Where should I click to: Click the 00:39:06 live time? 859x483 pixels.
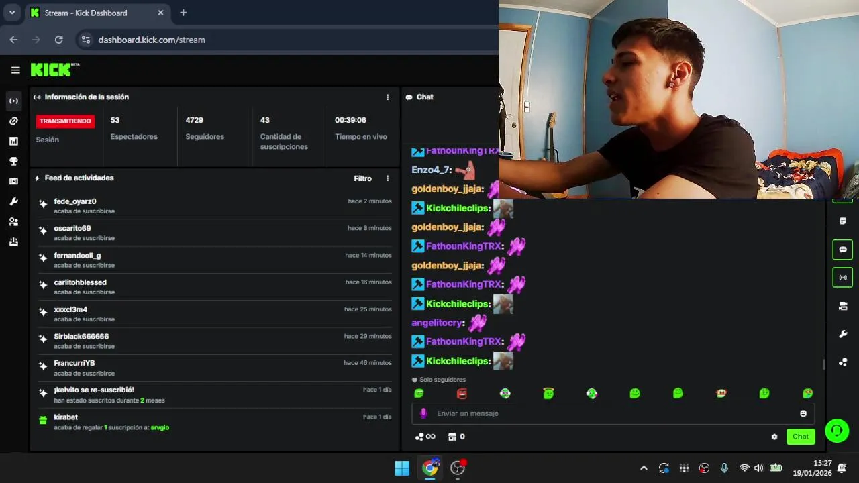click(x=350, y=120)
